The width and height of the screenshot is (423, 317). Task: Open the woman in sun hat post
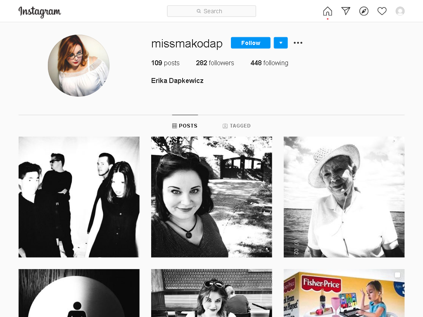[x=344, y=197]
